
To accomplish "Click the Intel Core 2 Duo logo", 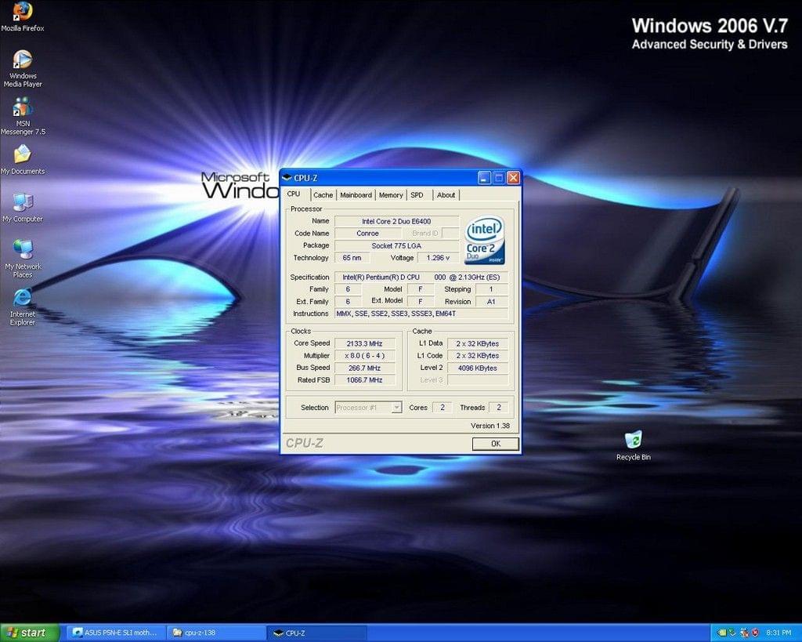I will (484, 240).
